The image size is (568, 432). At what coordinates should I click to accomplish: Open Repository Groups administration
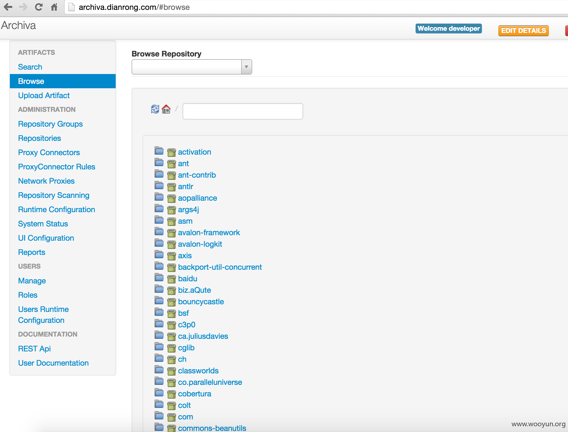(x=50, y=124)
